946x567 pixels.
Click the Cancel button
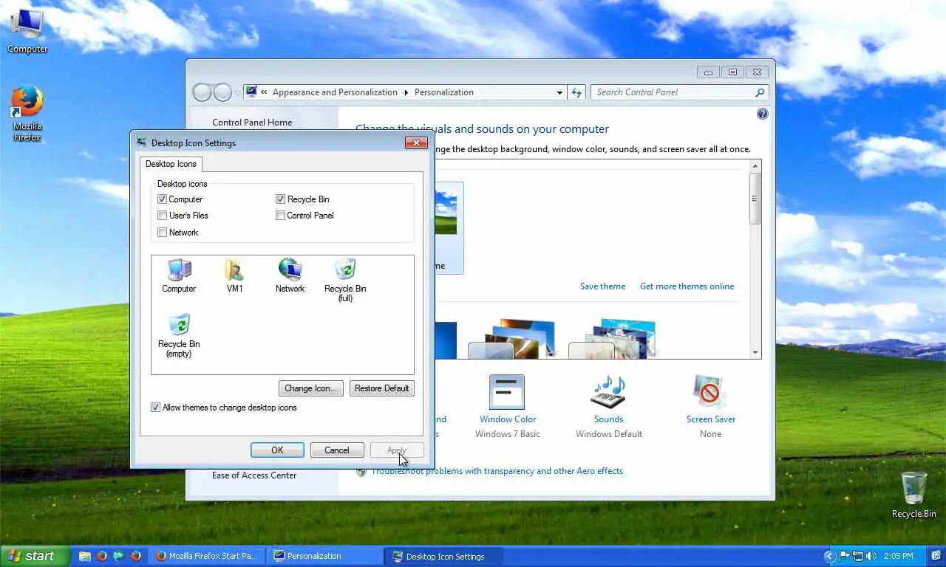[x=336, y=450]
